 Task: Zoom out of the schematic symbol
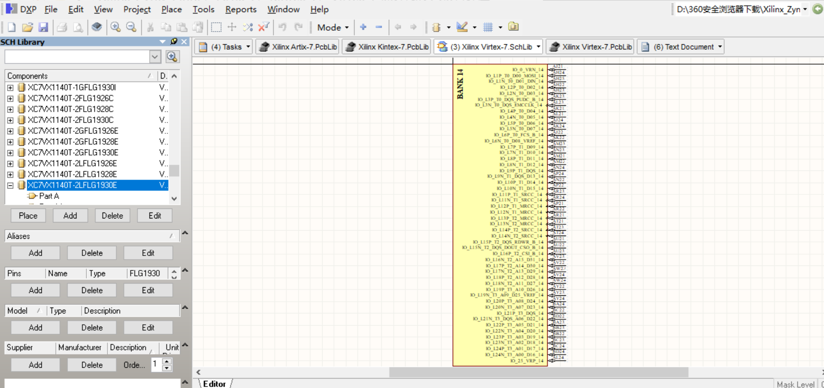coord(131,27)
